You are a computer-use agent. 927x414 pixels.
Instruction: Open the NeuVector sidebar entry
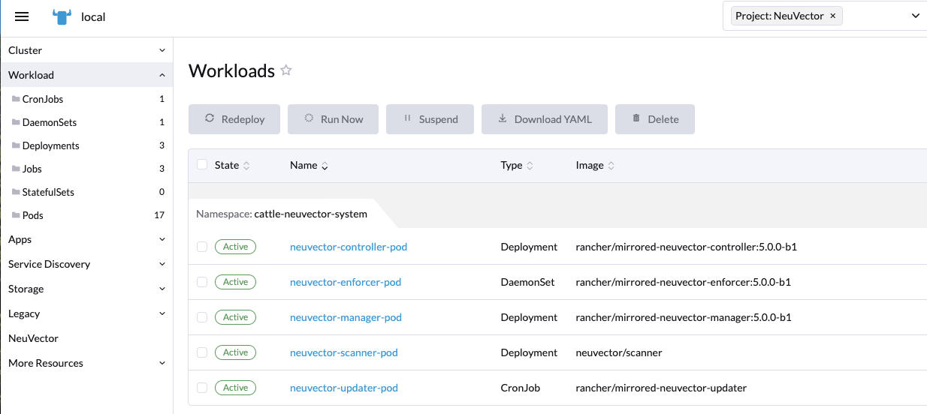click(x=33, y=338)
